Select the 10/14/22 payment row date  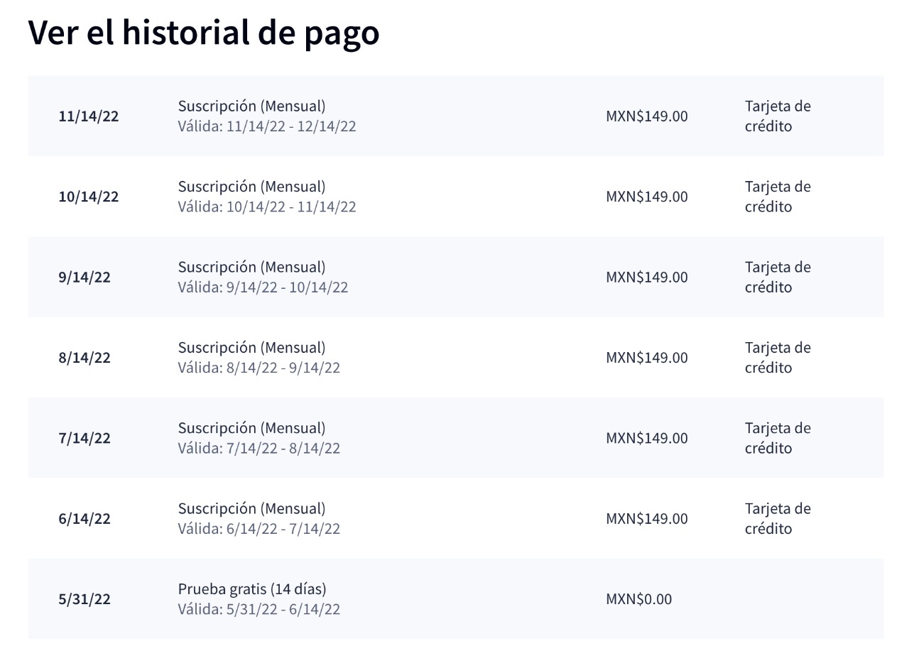tap(89, 197)
